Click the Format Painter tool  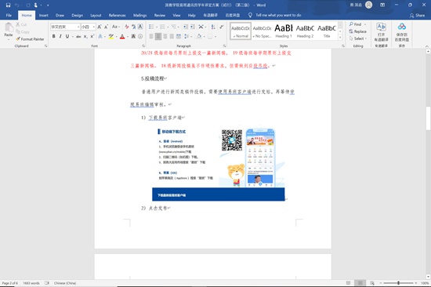coord(30,39)
